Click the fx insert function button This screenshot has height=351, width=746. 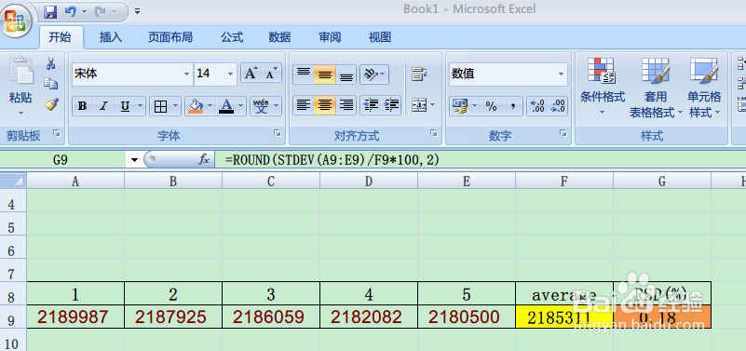click(x=204, y=160)
